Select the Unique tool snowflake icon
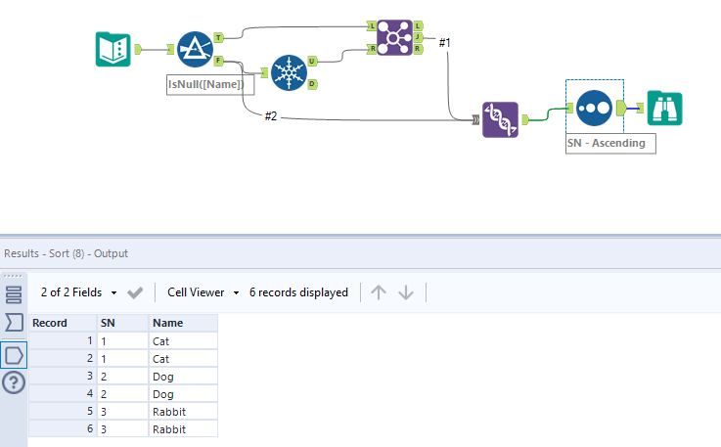 pyautogui.click(x=289, y=72)
